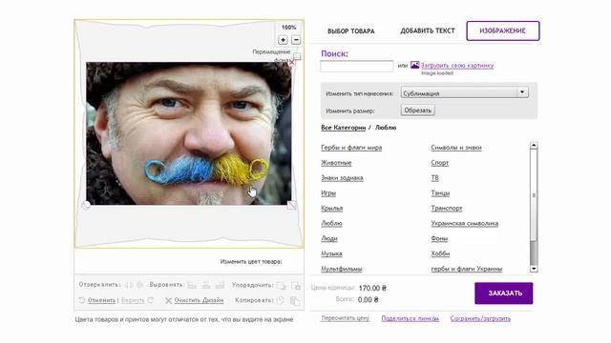
Task: Toggle the Перемещение фона checkbox
Action: click(297, 57)
